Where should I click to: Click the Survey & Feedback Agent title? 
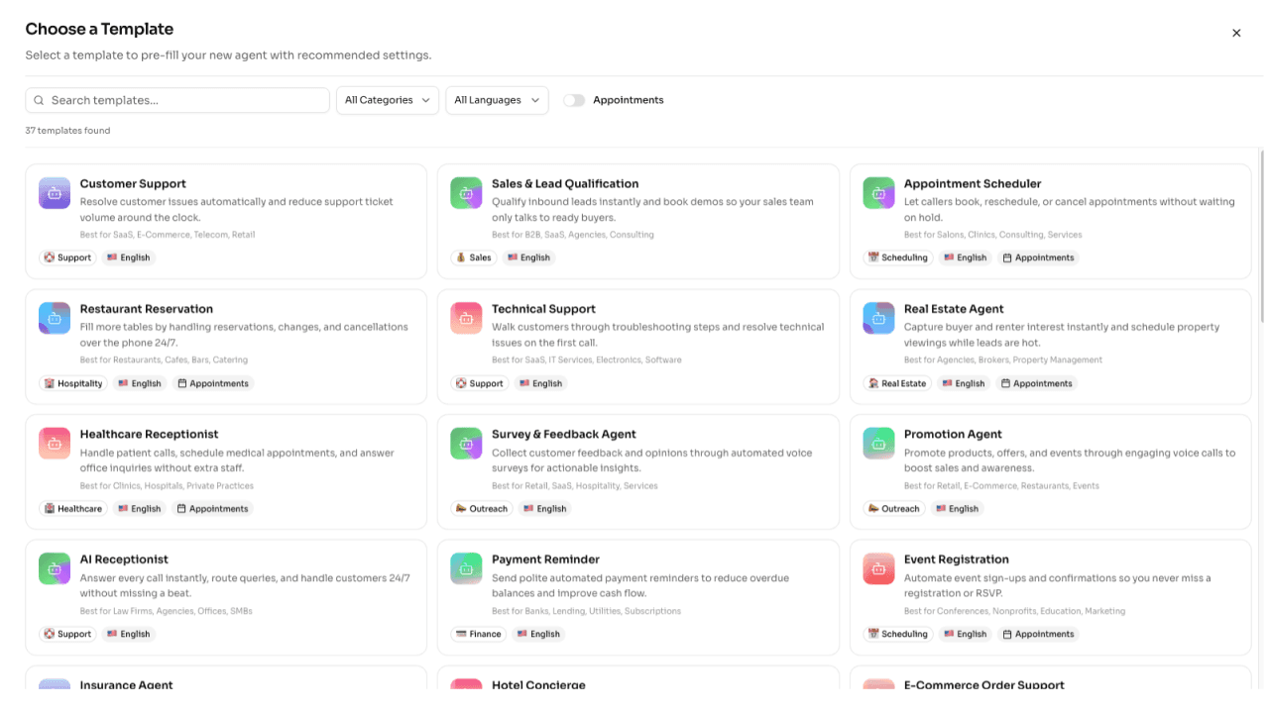tap(564, 434)
